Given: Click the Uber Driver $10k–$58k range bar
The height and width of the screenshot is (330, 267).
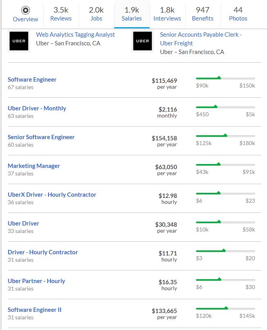Looking at the screenshot, I should point(225,222).
